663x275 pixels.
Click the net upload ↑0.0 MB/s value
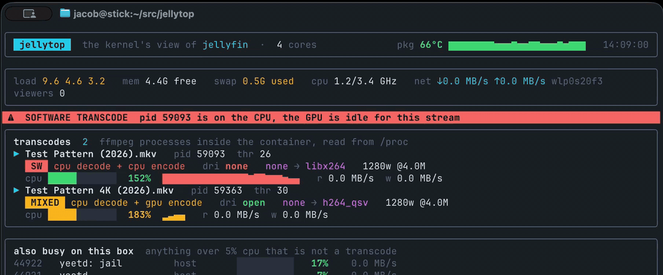(x=520, y=81)
